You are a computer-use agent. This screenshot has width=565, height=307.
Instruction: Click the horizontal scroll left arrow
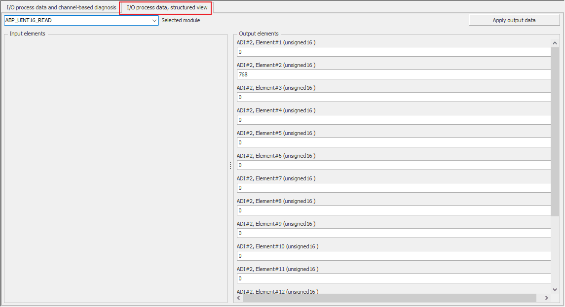[239, 298]
